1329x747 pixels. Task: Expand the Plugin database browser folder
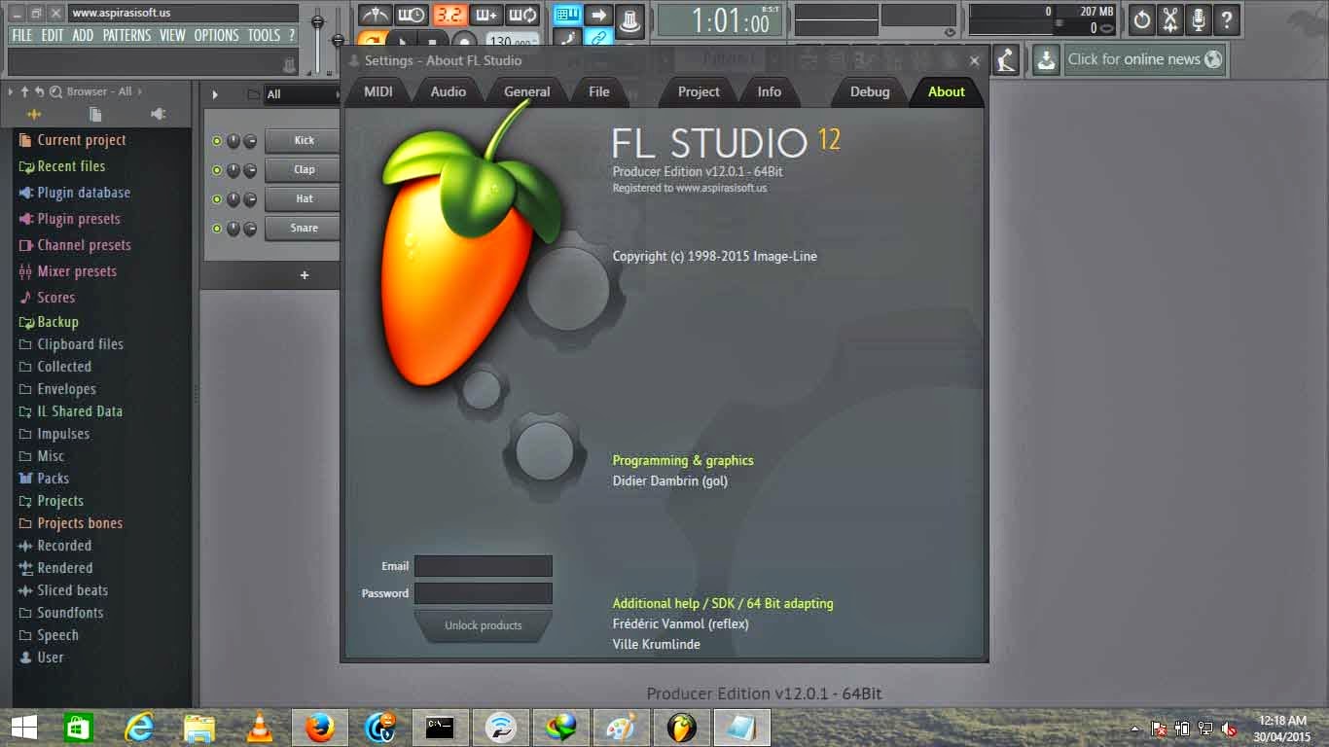74,193
